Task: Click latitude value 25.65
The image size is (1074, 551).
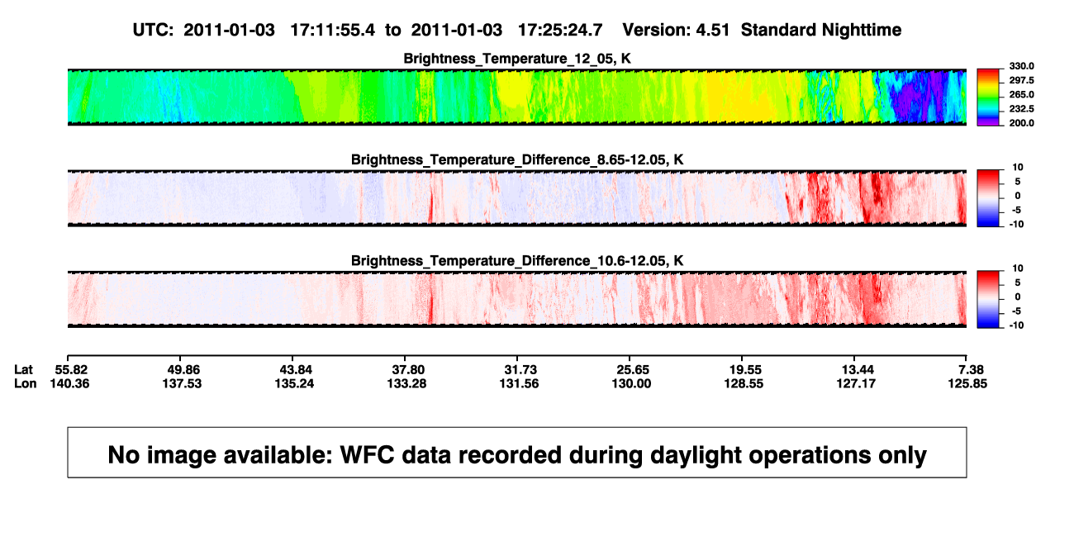Action: coord(632,368)
